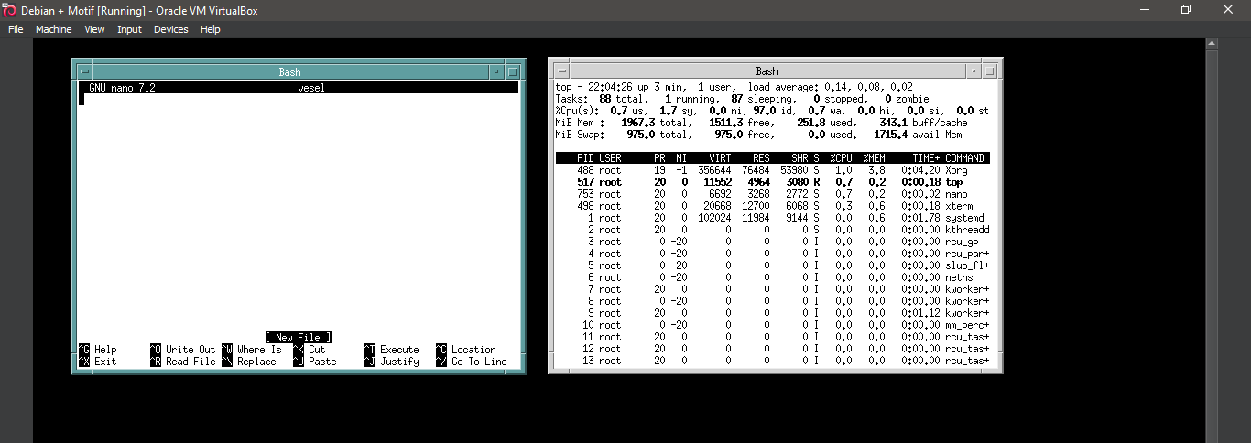
Task: Open the File menu in VirtualBox
Action: [x=16, y=29]
